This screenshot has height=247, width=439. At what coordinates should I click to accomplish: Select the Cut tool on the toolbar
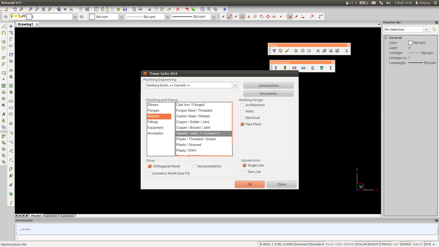coord(150,9)
